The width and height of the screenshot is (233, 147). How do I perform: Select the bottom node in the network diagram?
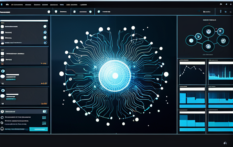pos(208,47)
